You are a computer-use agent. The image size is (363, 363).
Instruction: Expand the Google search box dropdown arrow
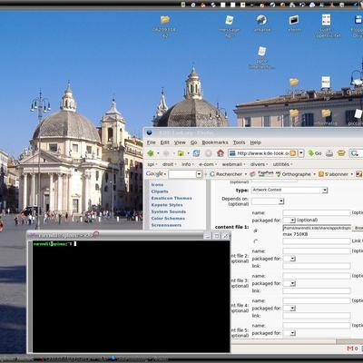click(199, 174)
